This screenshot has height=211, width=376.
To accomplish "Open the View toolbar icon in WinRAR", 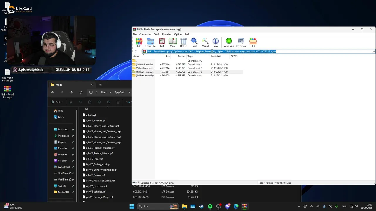I will pyautogui.click(x=172, y=42).
